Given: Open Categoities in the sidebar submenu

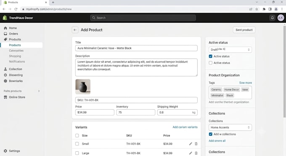Looking at the screenshot, I should (x=16, y=50).
